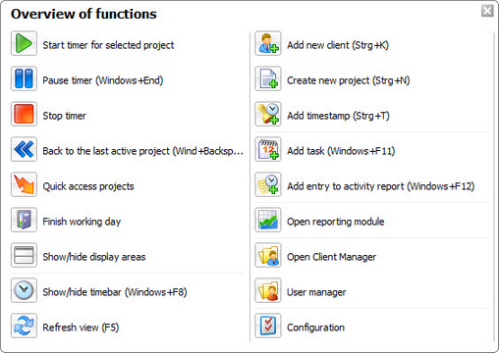
Task: Open Configuration checklist icon
Action: (x=268, y=326)
